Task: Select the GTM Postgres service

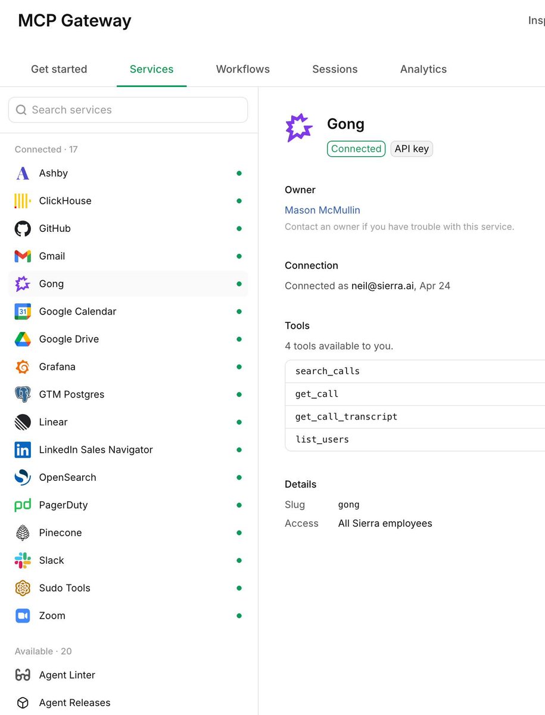Action: (x=128, y=394)
